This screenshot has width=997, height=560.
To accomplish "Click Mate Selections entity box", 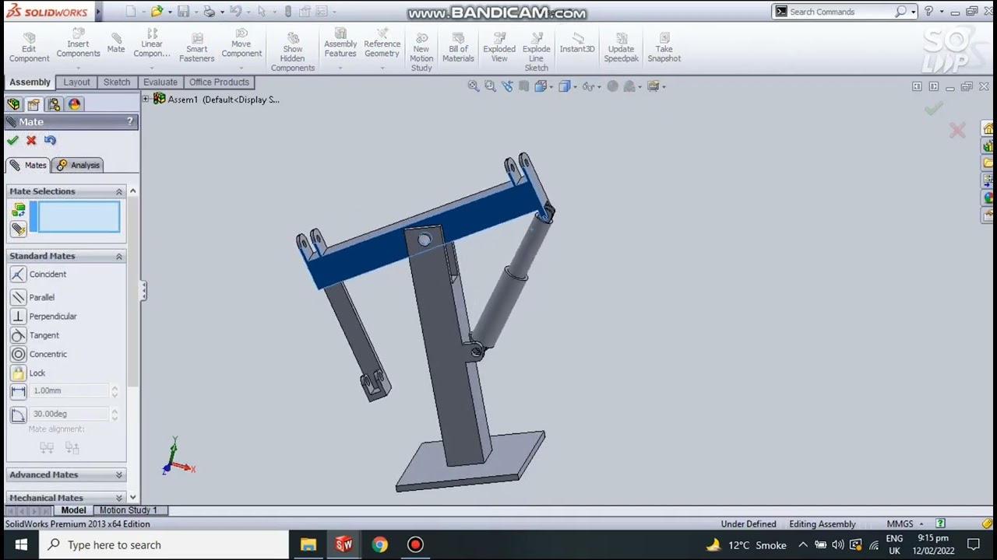I will (79, 216).
